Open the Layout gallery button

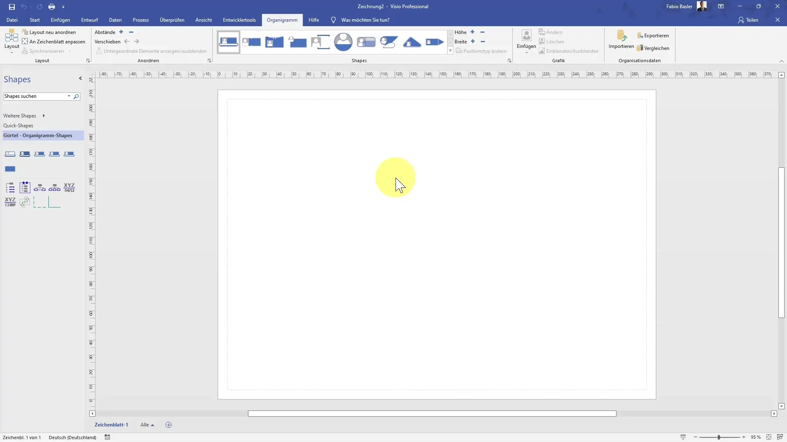click(x=11, y=42)
